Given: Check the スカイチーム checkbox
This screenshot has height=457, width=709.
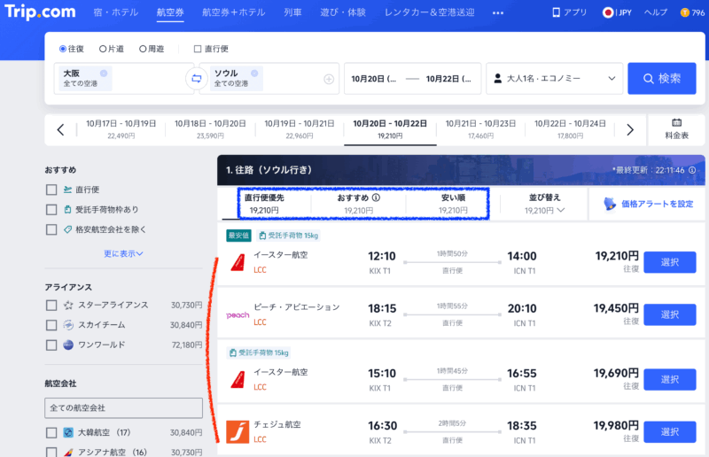Looking at the screenshot, I should tap(51, 325).
